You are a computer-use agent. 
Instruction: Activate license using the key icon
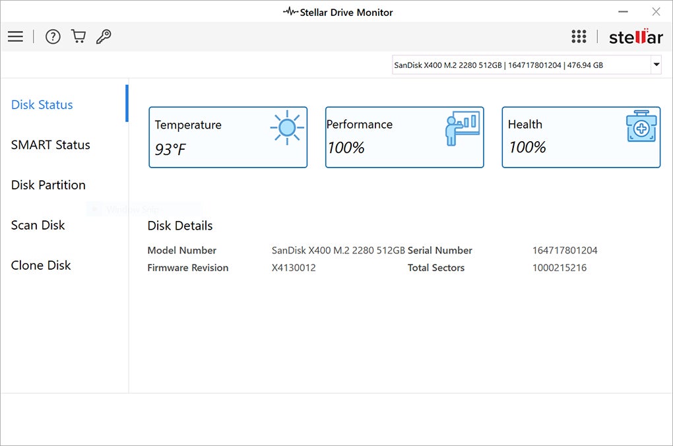click(x=103, y=36)
